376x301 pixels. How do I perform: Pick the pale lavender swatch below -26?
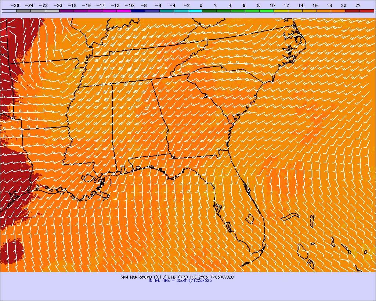coord(9,11)
